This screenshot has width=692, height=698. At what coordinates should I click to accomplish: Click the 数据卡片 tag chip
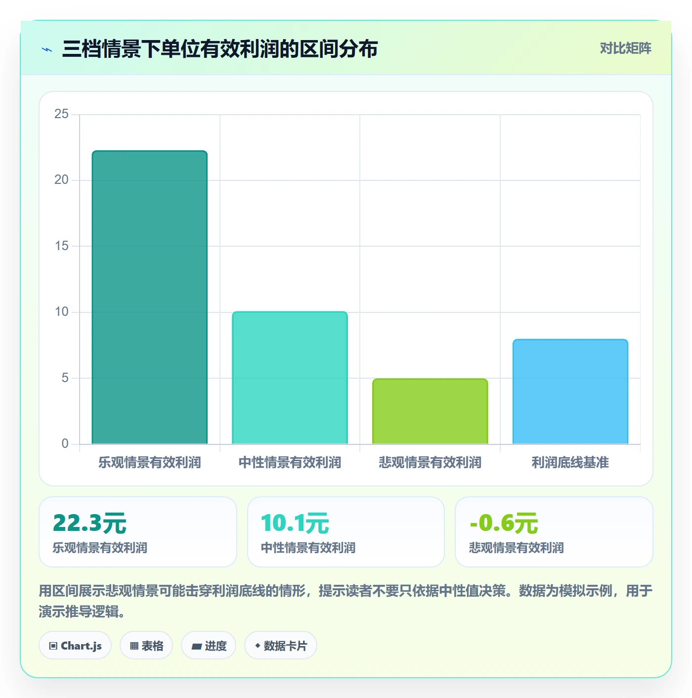281,645
